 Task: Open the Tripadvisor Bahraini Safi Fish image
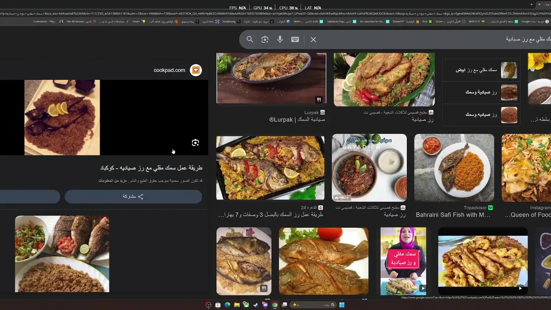coord(454,168)
